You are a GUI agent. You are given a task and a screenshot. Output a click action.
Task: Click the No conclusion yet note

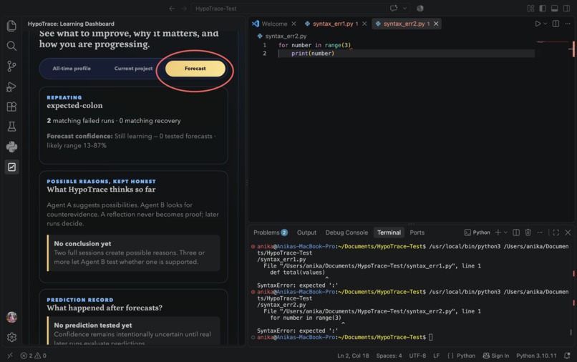134,253
